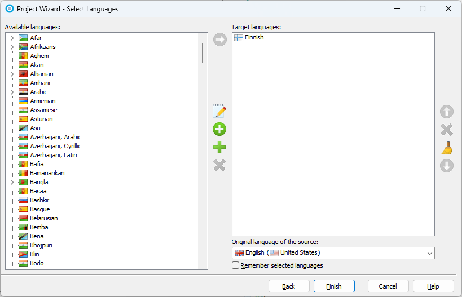Image resolution: width=462 pixels, height=297 pixels.
Task: Select Bemba in the list
Action: coord(39,227)
